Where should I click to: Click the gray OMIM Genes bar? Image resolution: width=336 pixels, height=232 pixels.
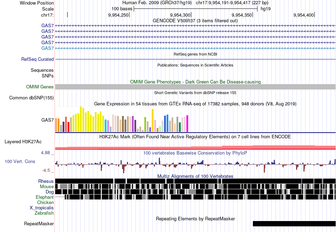point(195,87)
